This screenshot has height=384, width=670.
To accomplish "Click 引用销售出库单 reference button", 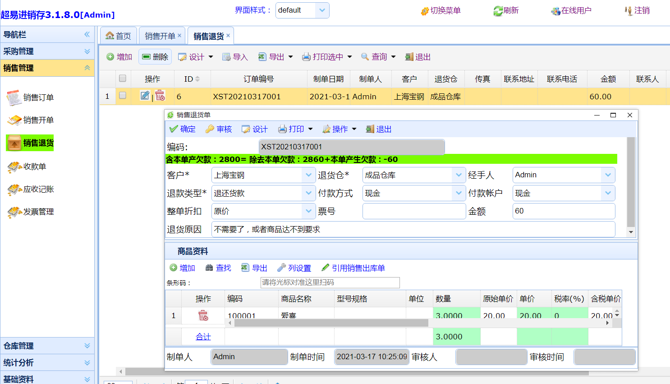I will pos(353,268).
